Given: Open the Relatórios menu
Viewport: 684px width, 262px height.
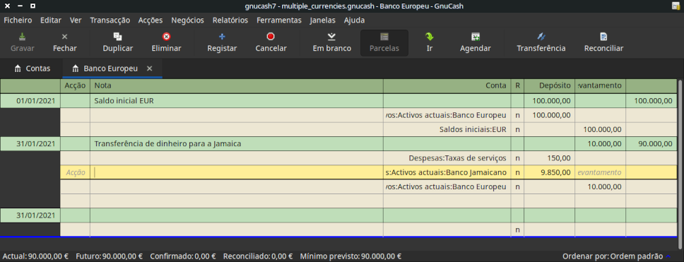Looking at the screenshot, I should pyautogui.click(x=230, y=20).
